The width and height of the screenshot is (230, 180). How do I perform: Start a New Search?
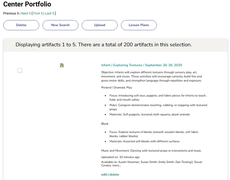[x=60, y=25]
